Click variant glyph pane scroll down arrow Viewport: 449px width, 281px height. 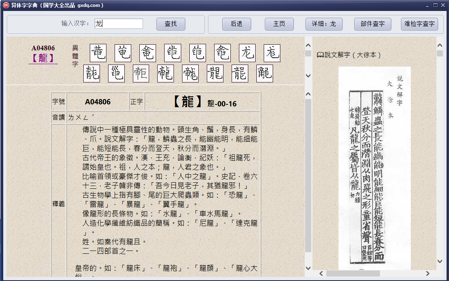tap(308, 76)
